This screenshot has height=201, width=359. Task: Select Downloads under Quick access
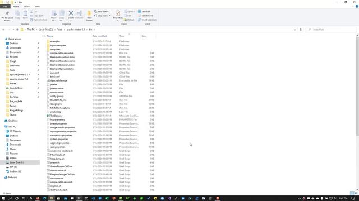[15, 48]
